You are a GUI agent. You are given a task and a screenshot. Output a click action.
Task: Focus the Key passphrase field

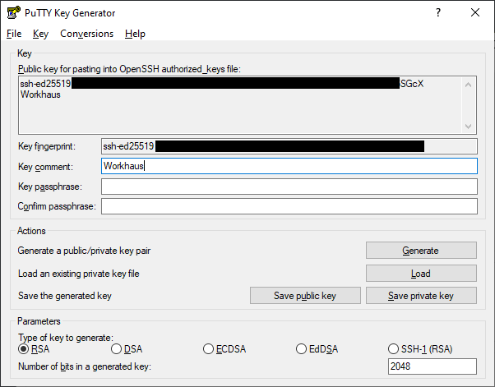point(289,187)
